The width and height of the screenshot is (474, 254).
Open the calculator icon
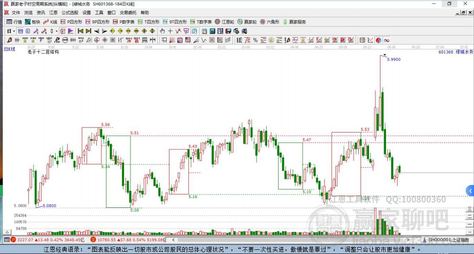point(212,31)
